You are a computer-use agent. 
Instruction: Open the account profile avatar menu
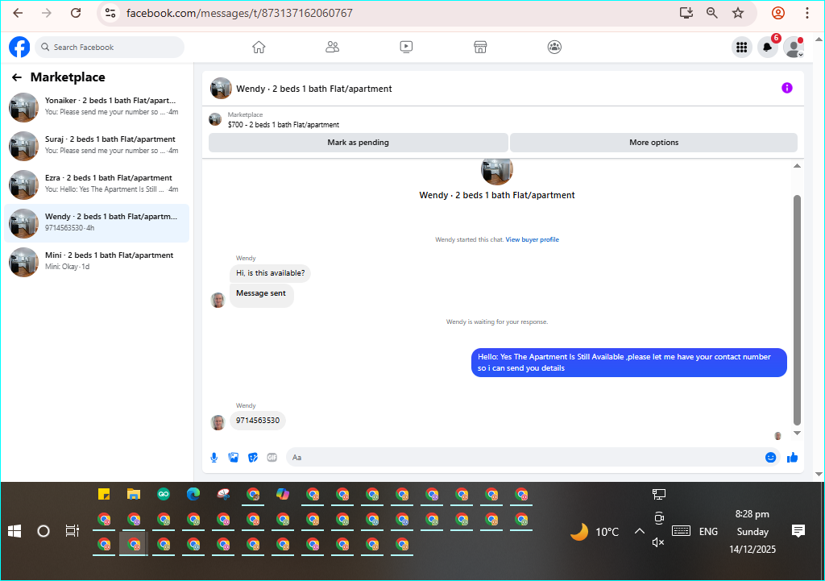click(793, 48)
